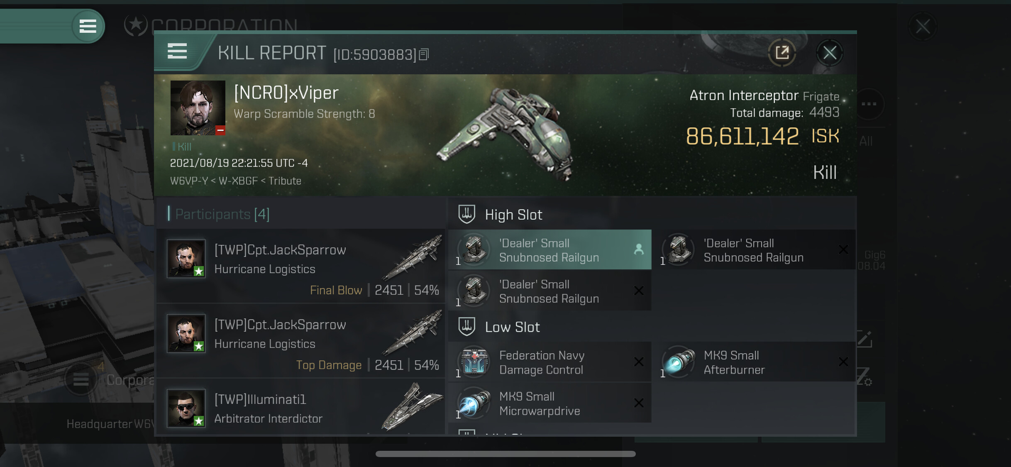Select the highlighted 'Dealer' Small Snubnosed Railgun
Image resolution: width=1011 pixels, height=467 pixels.
coord(549,250)
